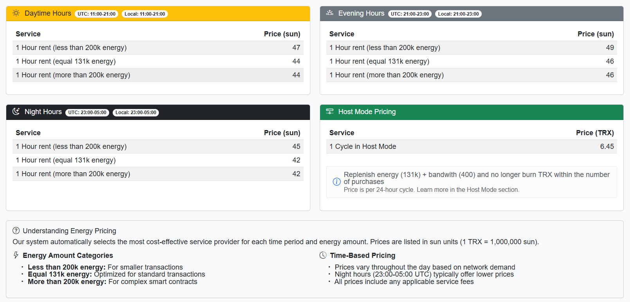Click cost-effective service provider description sentence
The image size is (630, 302).
pyautogui.click(x=275, y=242)
